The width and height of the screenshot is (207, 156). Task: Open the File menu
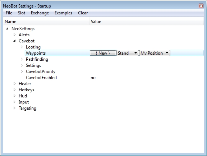(9, 13)
